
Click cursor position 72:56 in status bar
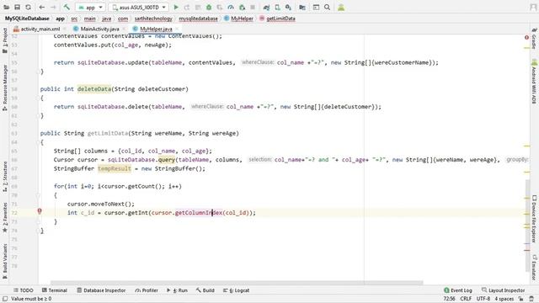coord(449,299)
